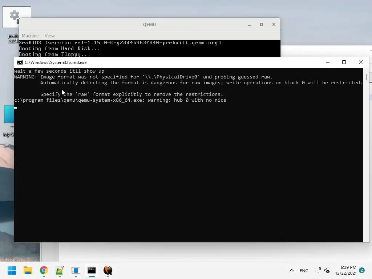Click the ENG language indicator
372x279 pixels.
click(x=304, y=270)
